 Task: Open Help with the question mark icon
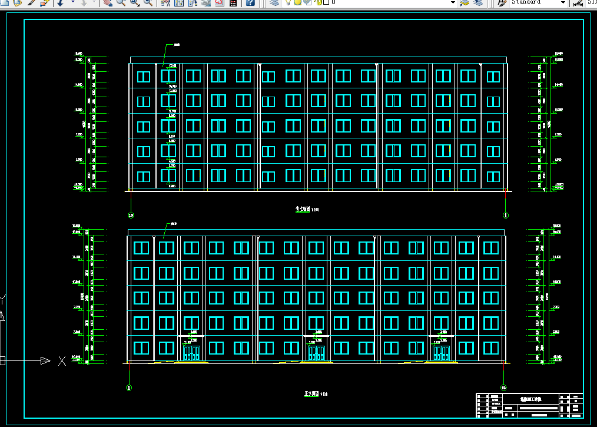(250, 3)
